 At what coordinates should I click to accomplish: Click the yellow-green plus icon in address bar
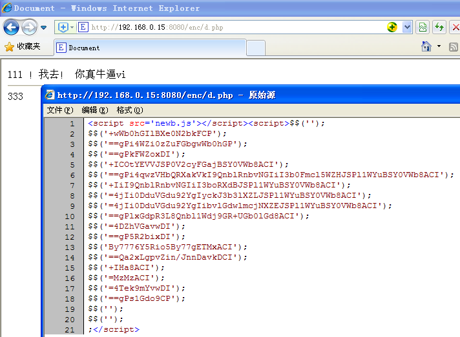coord(392,27)
